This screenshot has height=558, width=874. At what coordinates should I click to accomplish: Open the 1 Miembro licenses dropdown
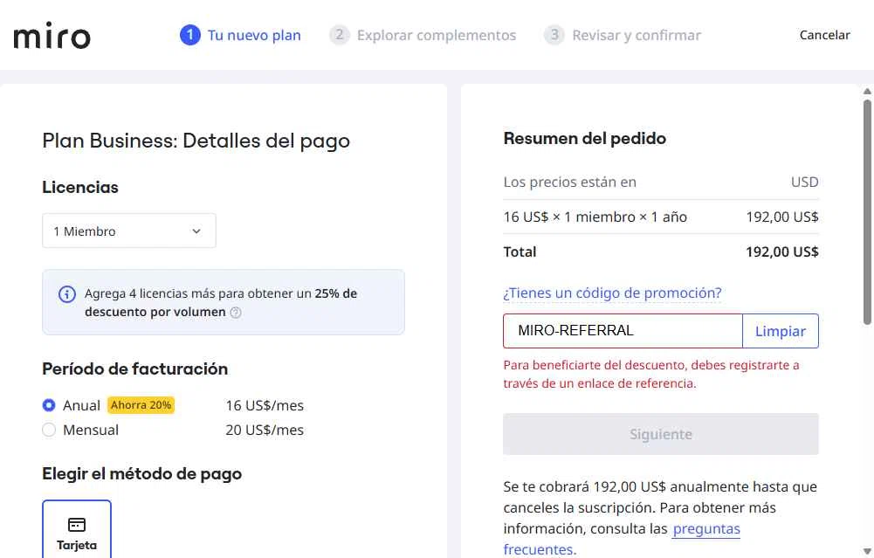[x=128, y=231]
